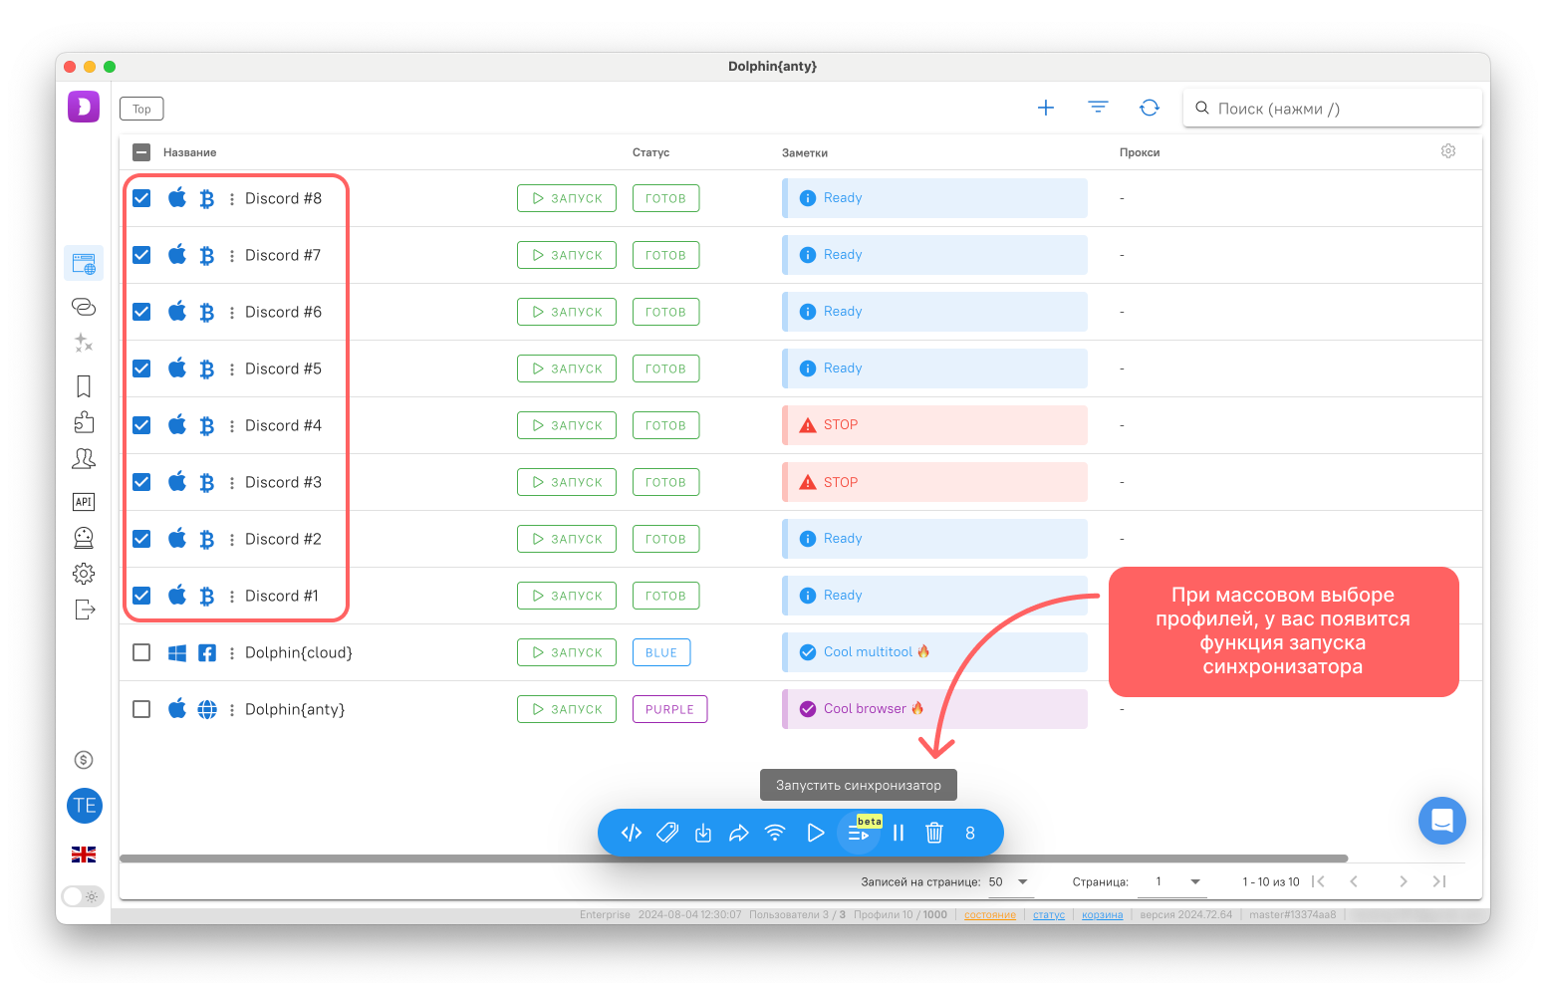
Task: Open table column settings gear
Action: [1448, 151]
